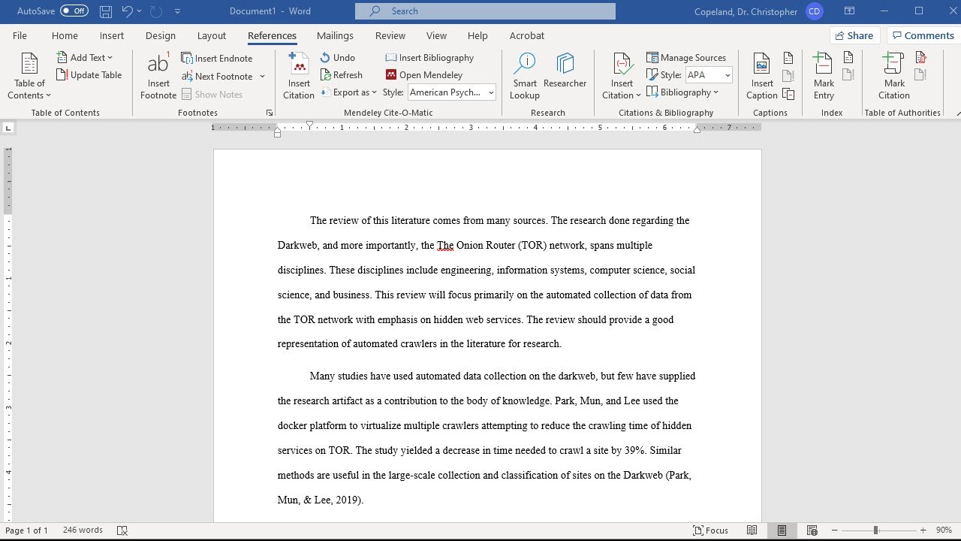The height and width of the screenshot is (541, 961).
Task: Click the Share button
Action: tap(853, 35)
